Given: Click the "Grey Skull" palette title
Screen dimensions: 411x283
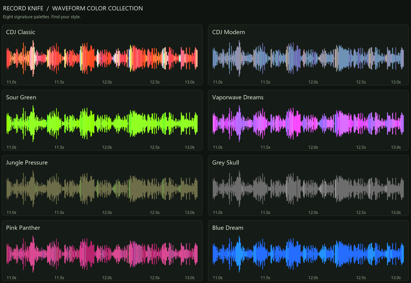Looking at the screenshot, I should tap(226, 163).
